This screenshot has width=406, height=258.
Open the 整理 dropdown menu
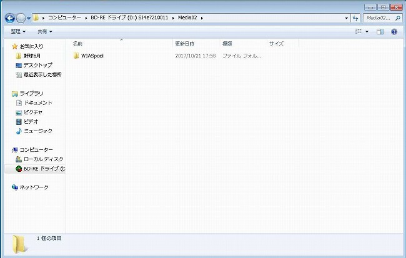(x=18, y=31)
